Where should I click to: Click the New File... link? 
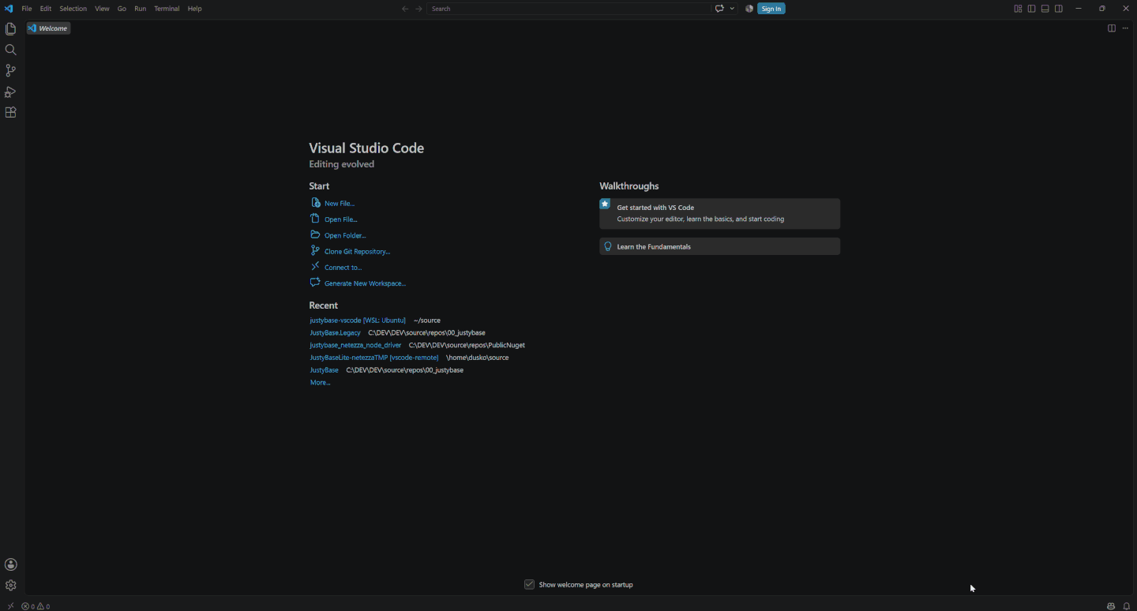340,204
